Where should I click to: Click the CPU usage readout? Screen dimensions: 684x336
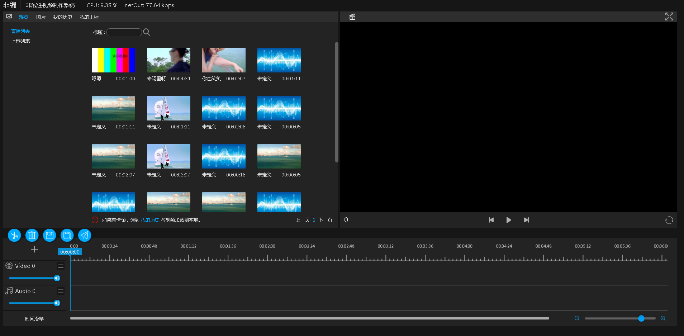[102, 5]
